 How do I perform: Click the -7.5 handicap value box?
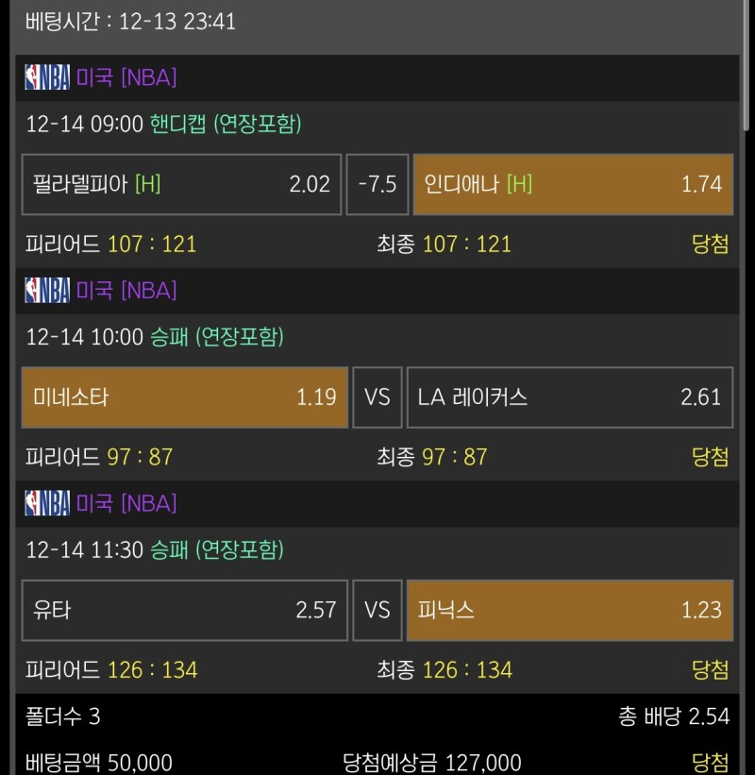(377, 184)
